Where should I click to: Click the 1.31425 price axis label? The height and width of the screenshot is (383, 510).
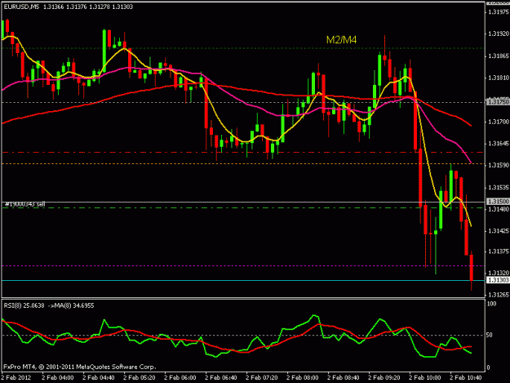[x=499, y=231]
